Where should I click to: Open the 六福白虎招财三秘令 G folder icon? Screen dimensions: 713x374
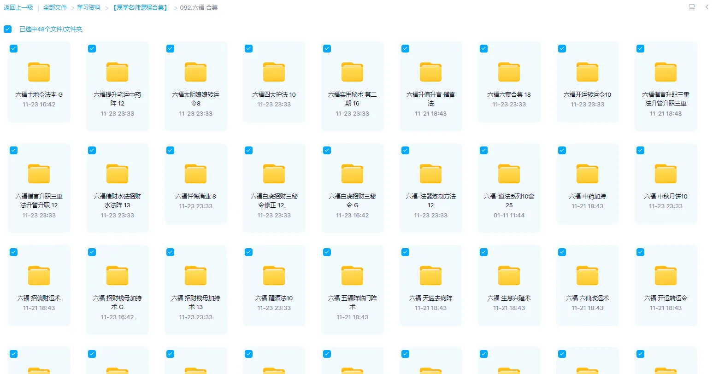coord(353,174)
